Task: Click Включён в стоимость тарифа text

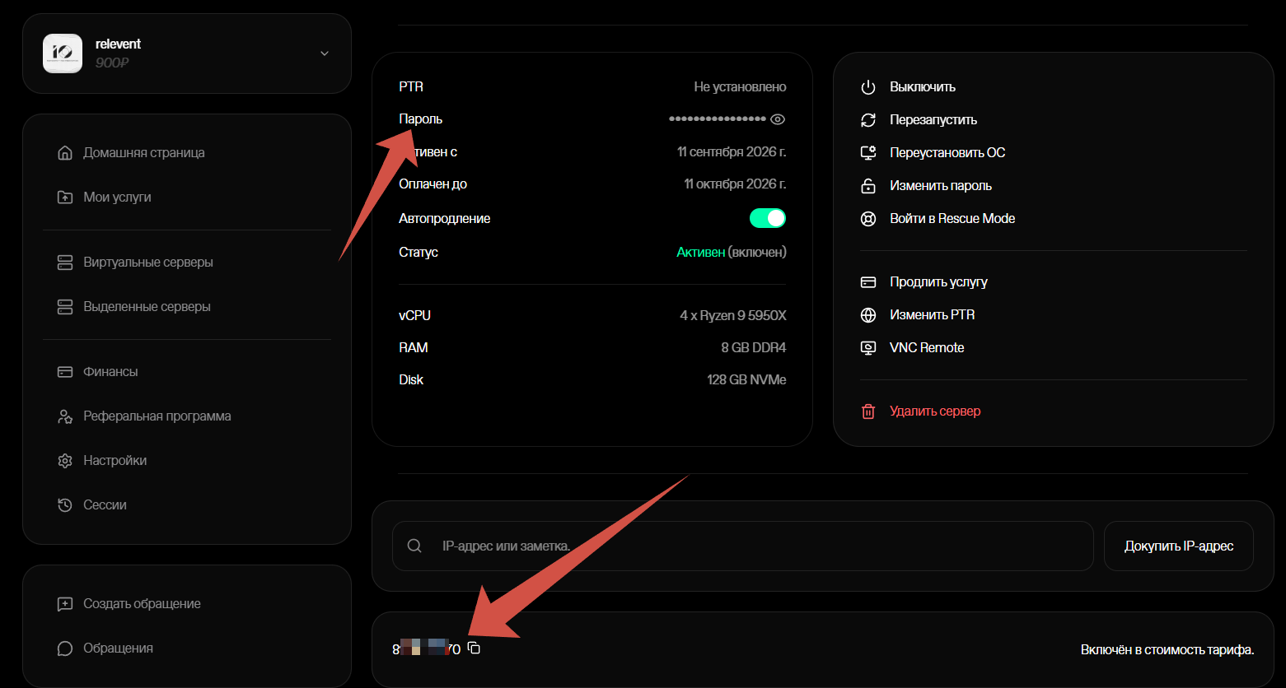Action: coord(1167,650)
